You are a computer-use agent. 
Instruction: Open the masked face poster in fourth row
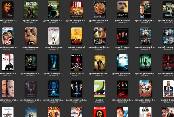click(8, 89)
